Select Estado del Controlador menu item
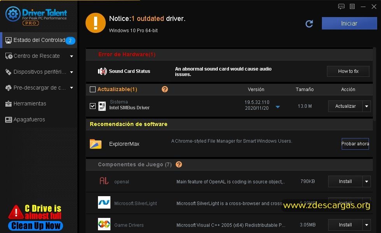The width and height of the screenshot is (381, 233). (38, 40)
